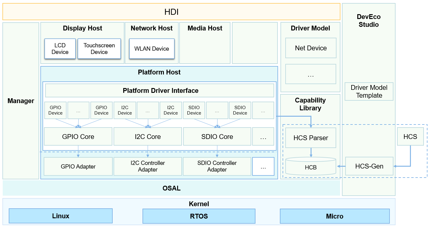Click the SDIO Core block
This screenshot has height=227, width=432.
pos(217,137)
